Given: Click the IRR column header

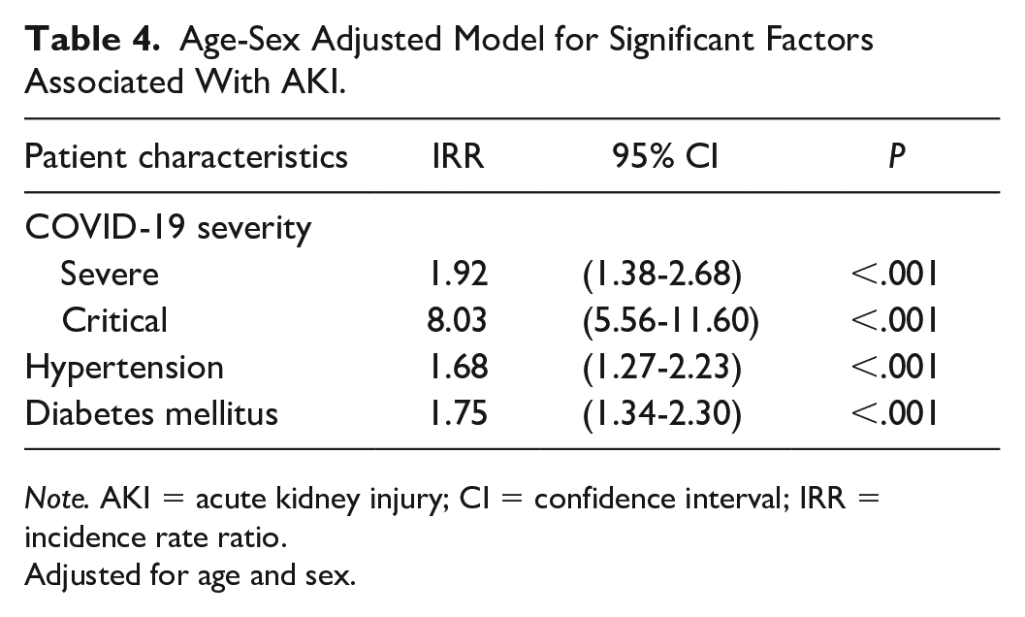Looking at the screenshot, I should coord(458,156).
